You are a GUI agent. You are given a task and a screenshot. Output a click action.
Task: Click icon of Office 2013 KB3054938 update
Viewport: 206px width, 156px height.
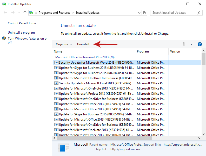(x=56, y=120)
